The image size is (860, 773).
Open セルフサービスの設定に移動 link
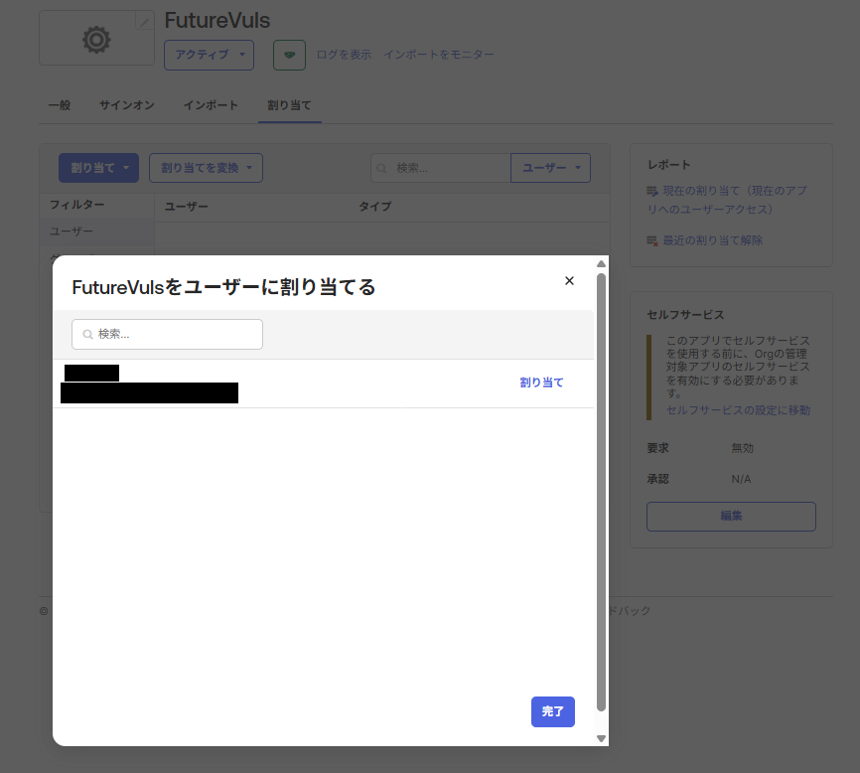738,410
